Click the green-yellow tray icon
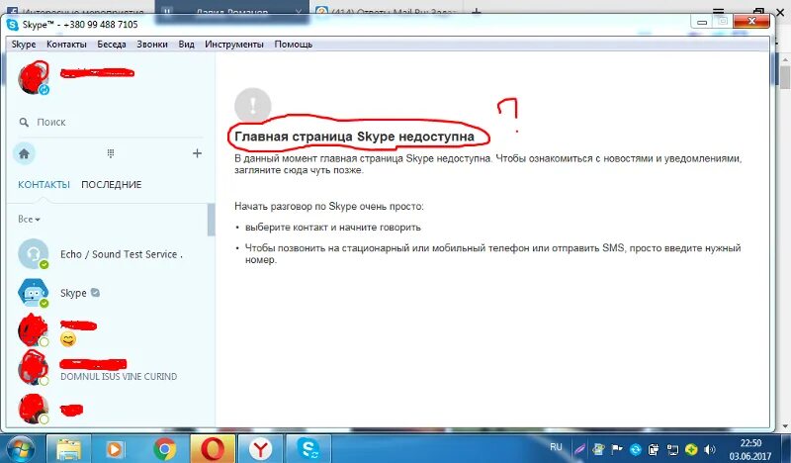This screenshot has width=791, height=463. (691, 449)
